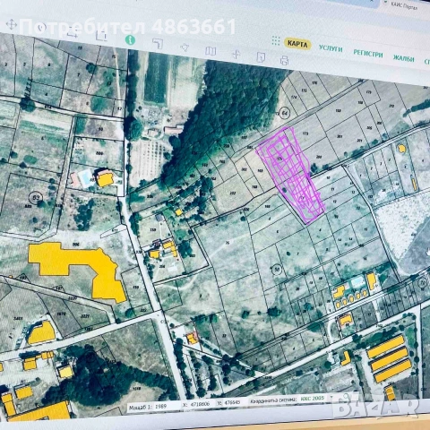The height and width of the screenshot is (430, 430).
Task: Click the crosshair coordinate locator tool
Action: pyautogui.click(x=236, y=54)
